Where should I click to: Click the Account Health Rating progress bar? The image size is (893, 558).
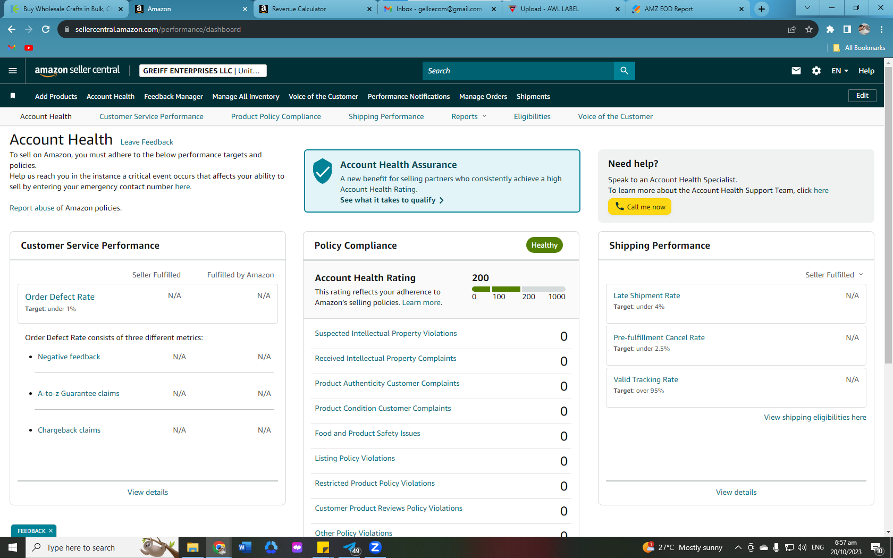click(519, 289)
